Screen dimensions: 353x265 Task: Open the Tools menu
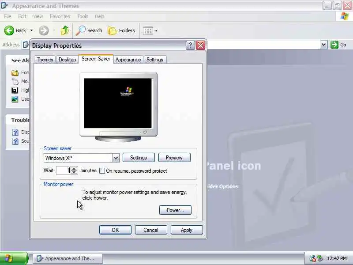tap(83, 16)
